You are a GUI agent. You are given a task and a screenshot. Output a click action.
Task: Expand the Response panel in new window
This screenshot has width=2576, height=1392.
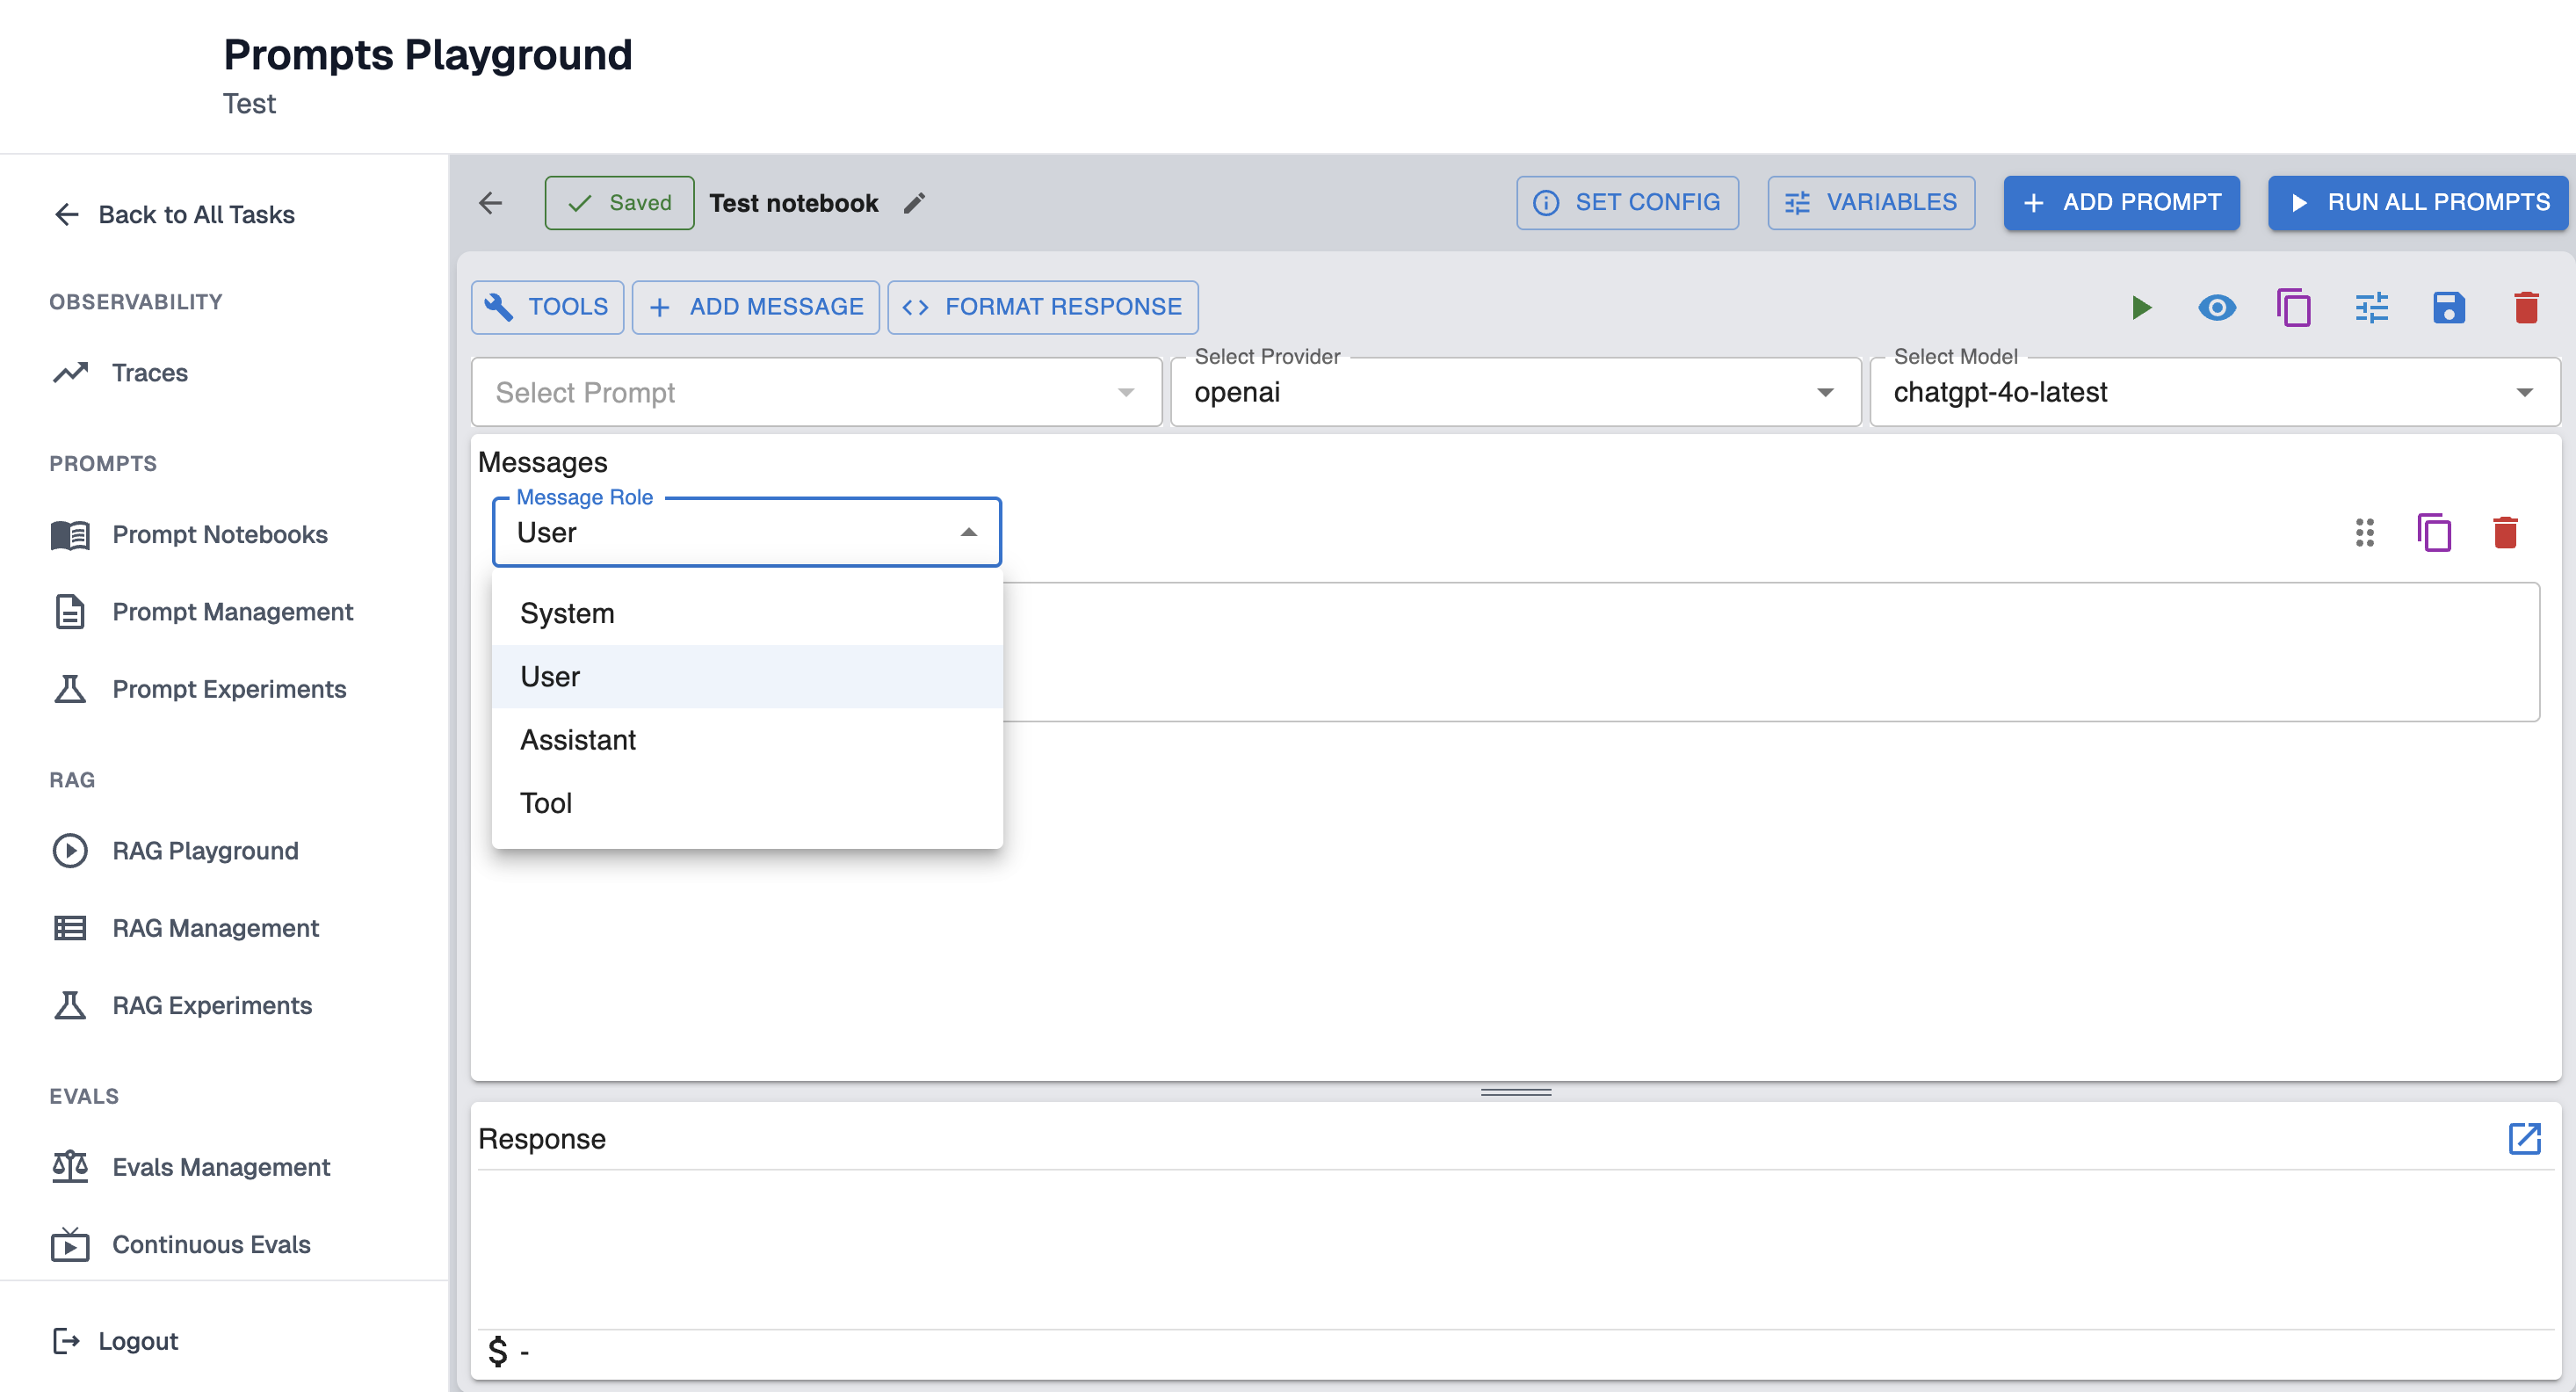pos(2524,1138)
